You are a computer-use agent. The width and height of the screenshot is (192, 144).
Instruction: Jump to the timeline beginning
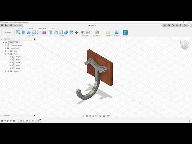pyautogui.click(x=2, y=121)
